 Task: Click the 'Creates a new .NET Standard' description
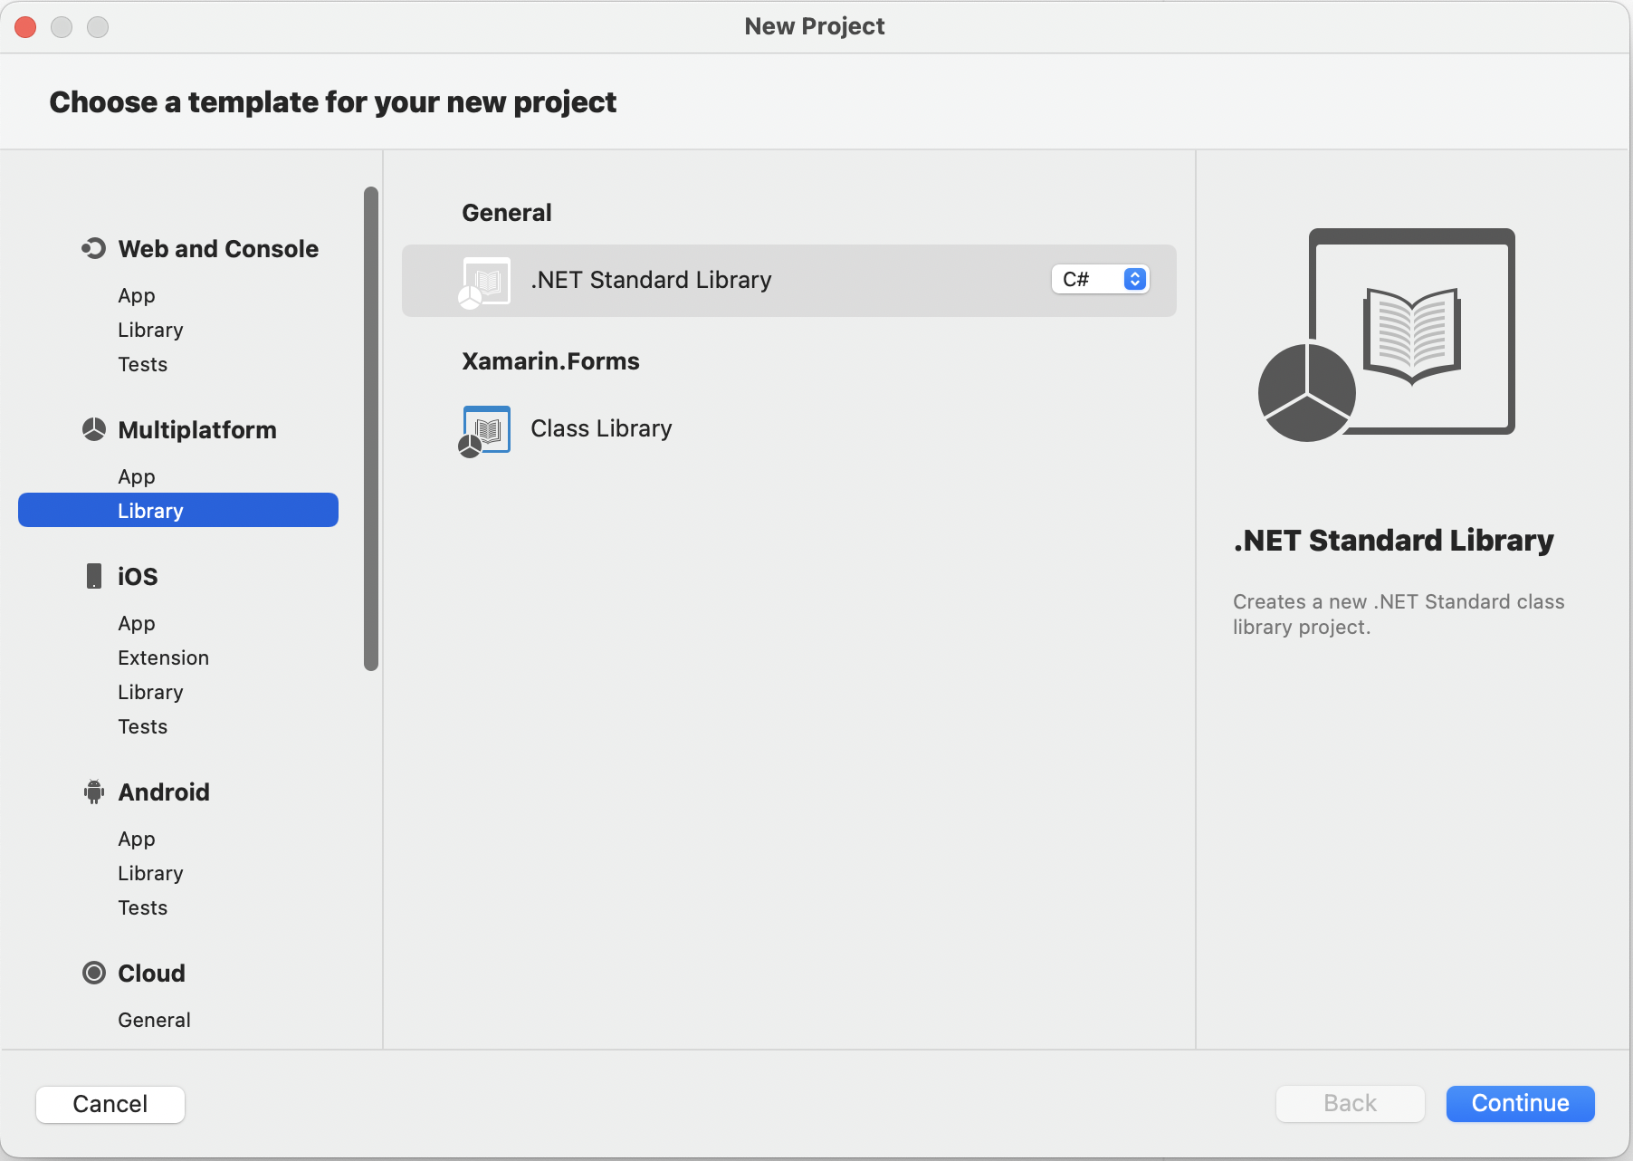1399,614
